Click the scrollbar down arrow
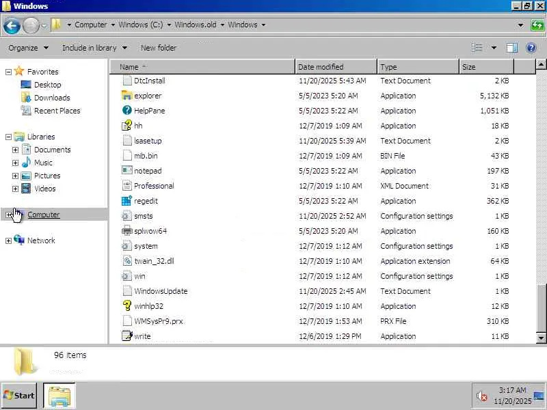547x410 pixels. pos(541,338)
